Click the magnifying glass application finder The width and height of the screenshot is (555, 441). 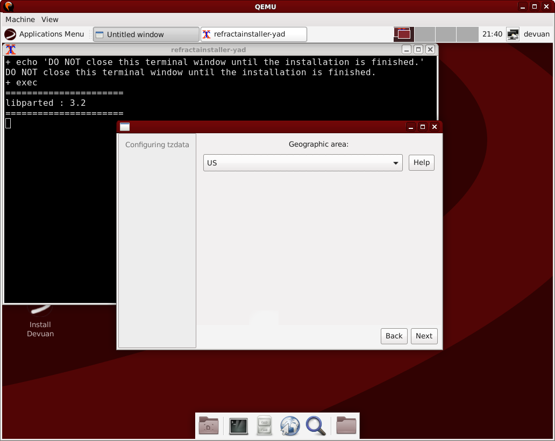316,426
